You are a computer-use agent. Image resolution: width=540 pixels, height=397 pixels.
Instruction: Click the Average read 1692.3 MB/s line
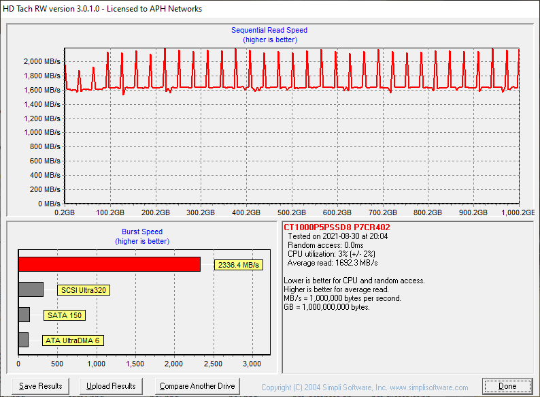(333, 263)
